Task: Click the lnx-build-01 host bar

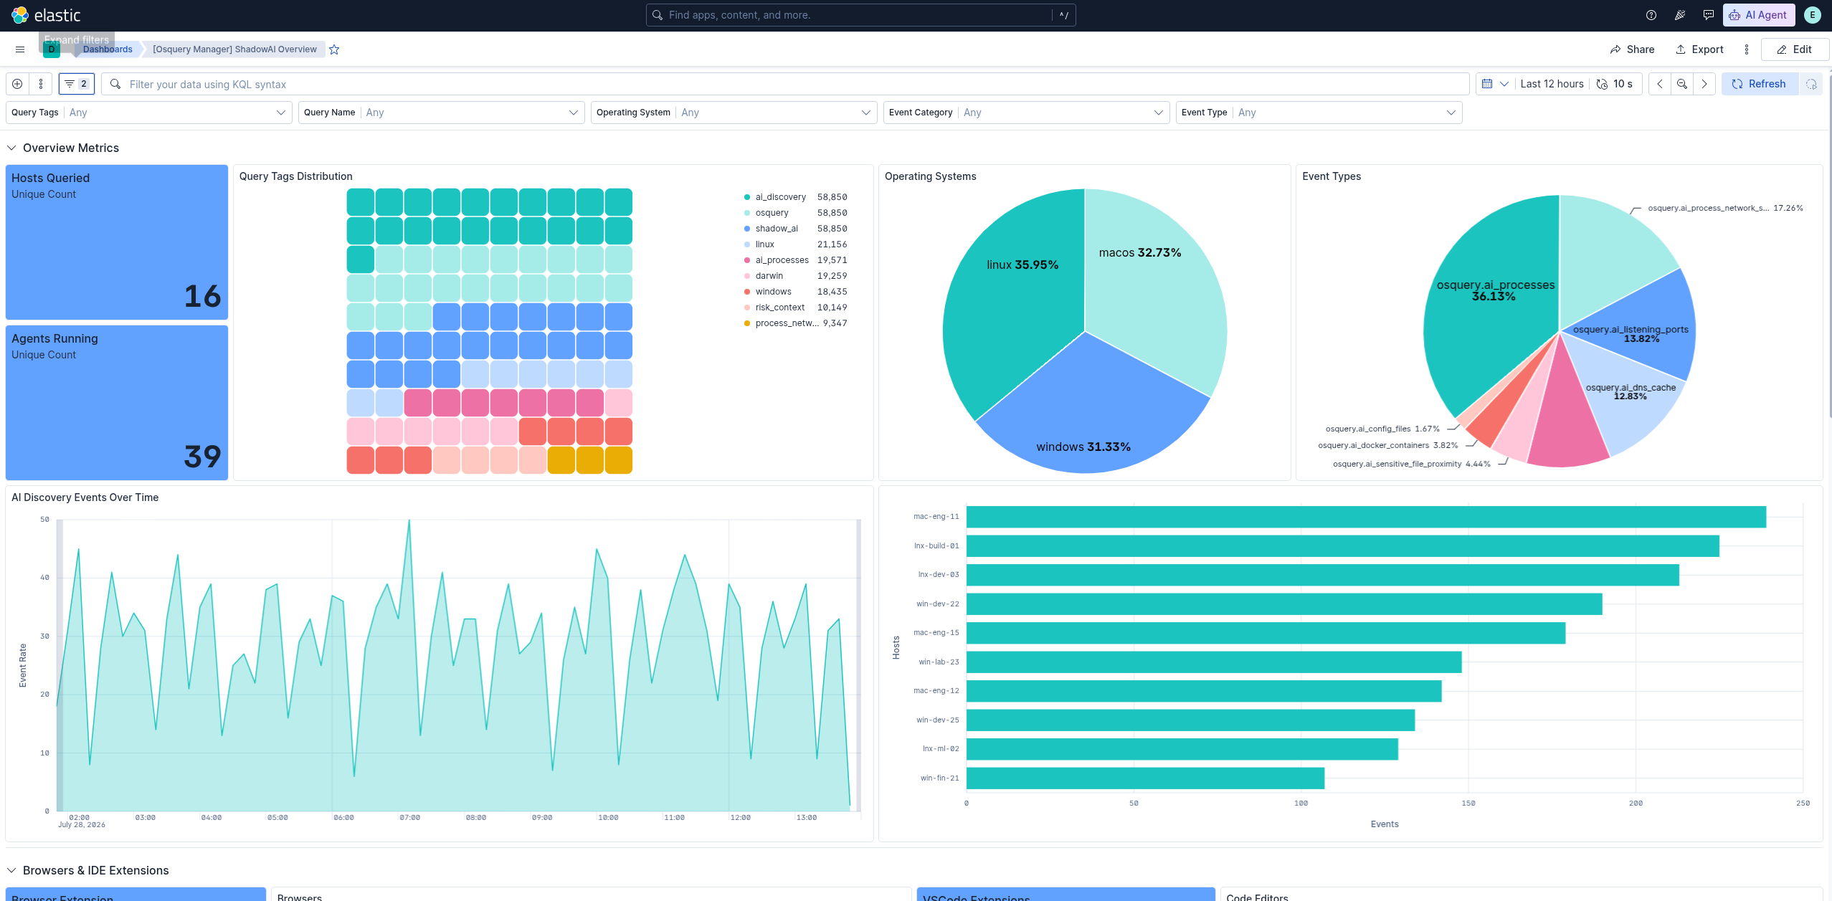Action: coord(1343,546)
